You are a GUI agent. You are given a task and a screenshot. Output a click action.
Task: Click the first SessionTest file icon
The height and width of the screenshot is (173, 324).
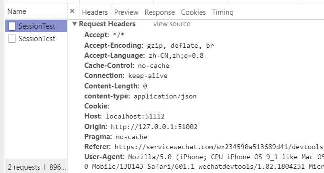pyautogui.click(x=12, y=26)
